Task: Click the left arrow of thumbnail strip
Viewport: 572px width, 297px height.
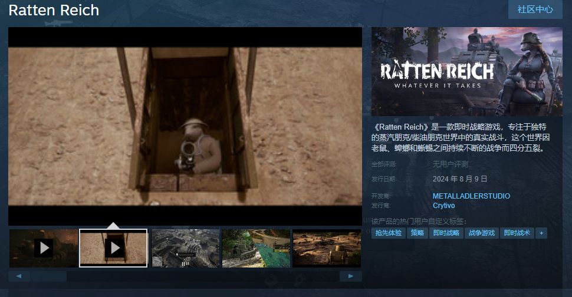Action: coord(19,276)
